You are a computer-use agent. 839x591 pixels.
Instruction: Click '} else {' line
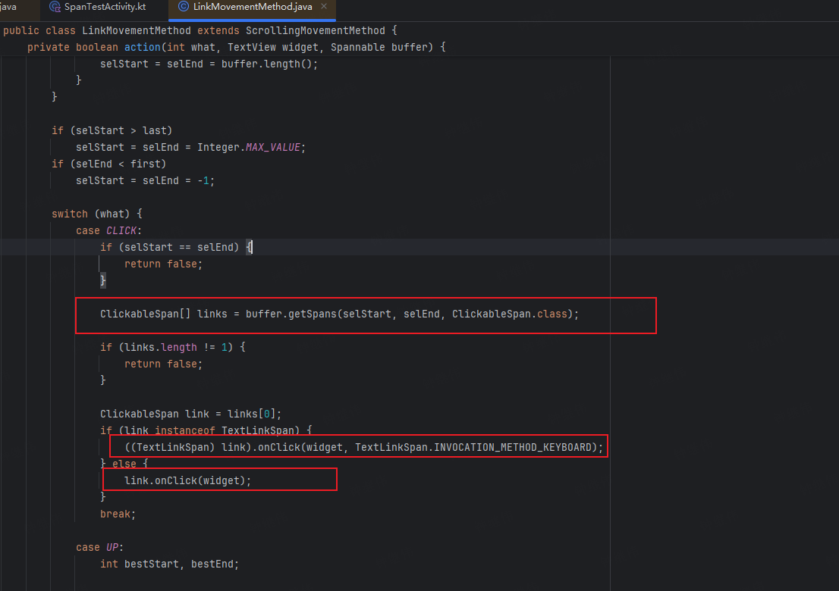[124, 464]
